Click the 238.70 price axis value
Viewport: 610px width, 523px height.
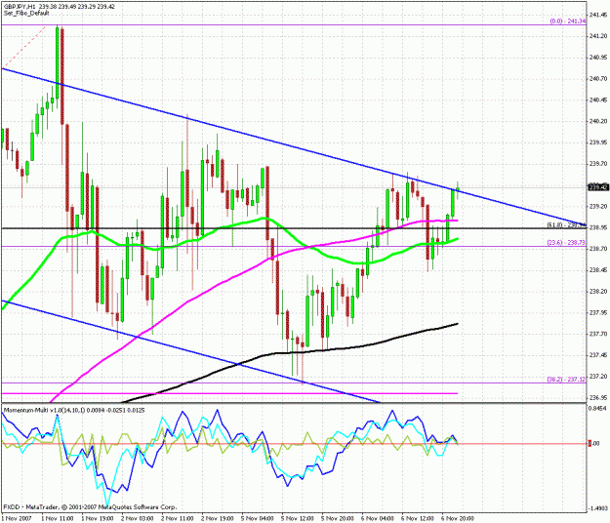tap(598, 249)
